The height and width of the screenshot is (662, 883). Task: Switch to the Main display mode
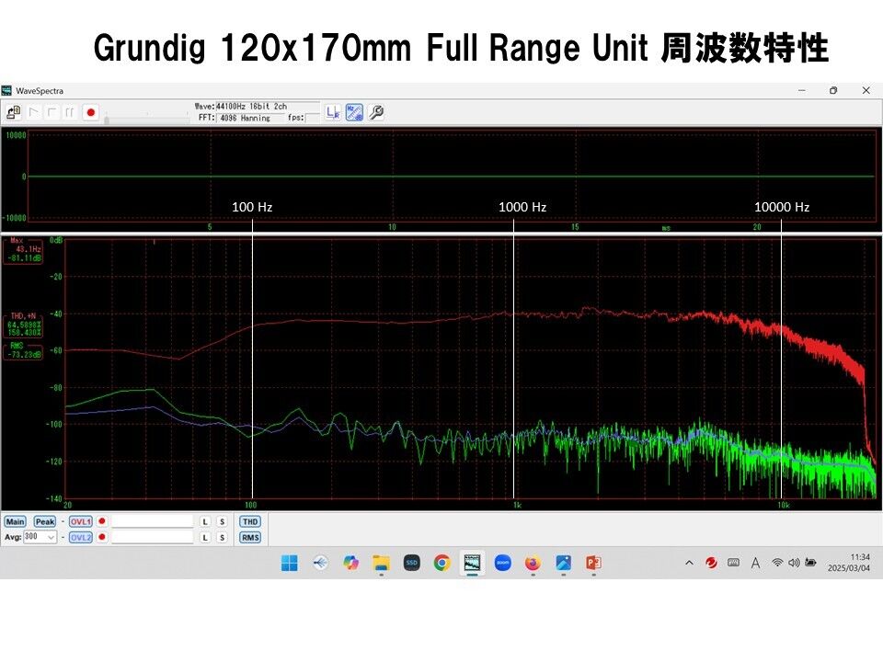[16, 521]
